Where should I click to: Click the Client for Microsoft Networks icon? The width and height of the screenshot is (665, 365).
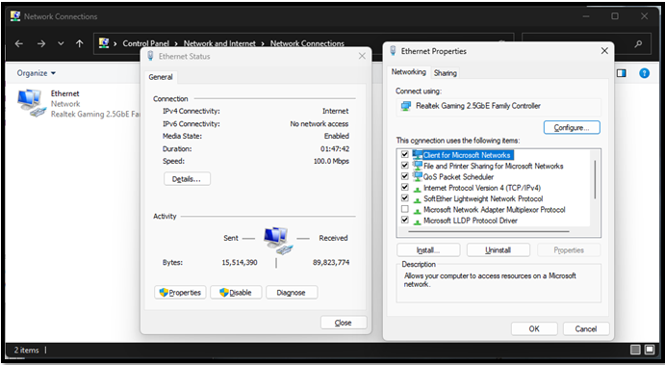[x=418, y=154]
